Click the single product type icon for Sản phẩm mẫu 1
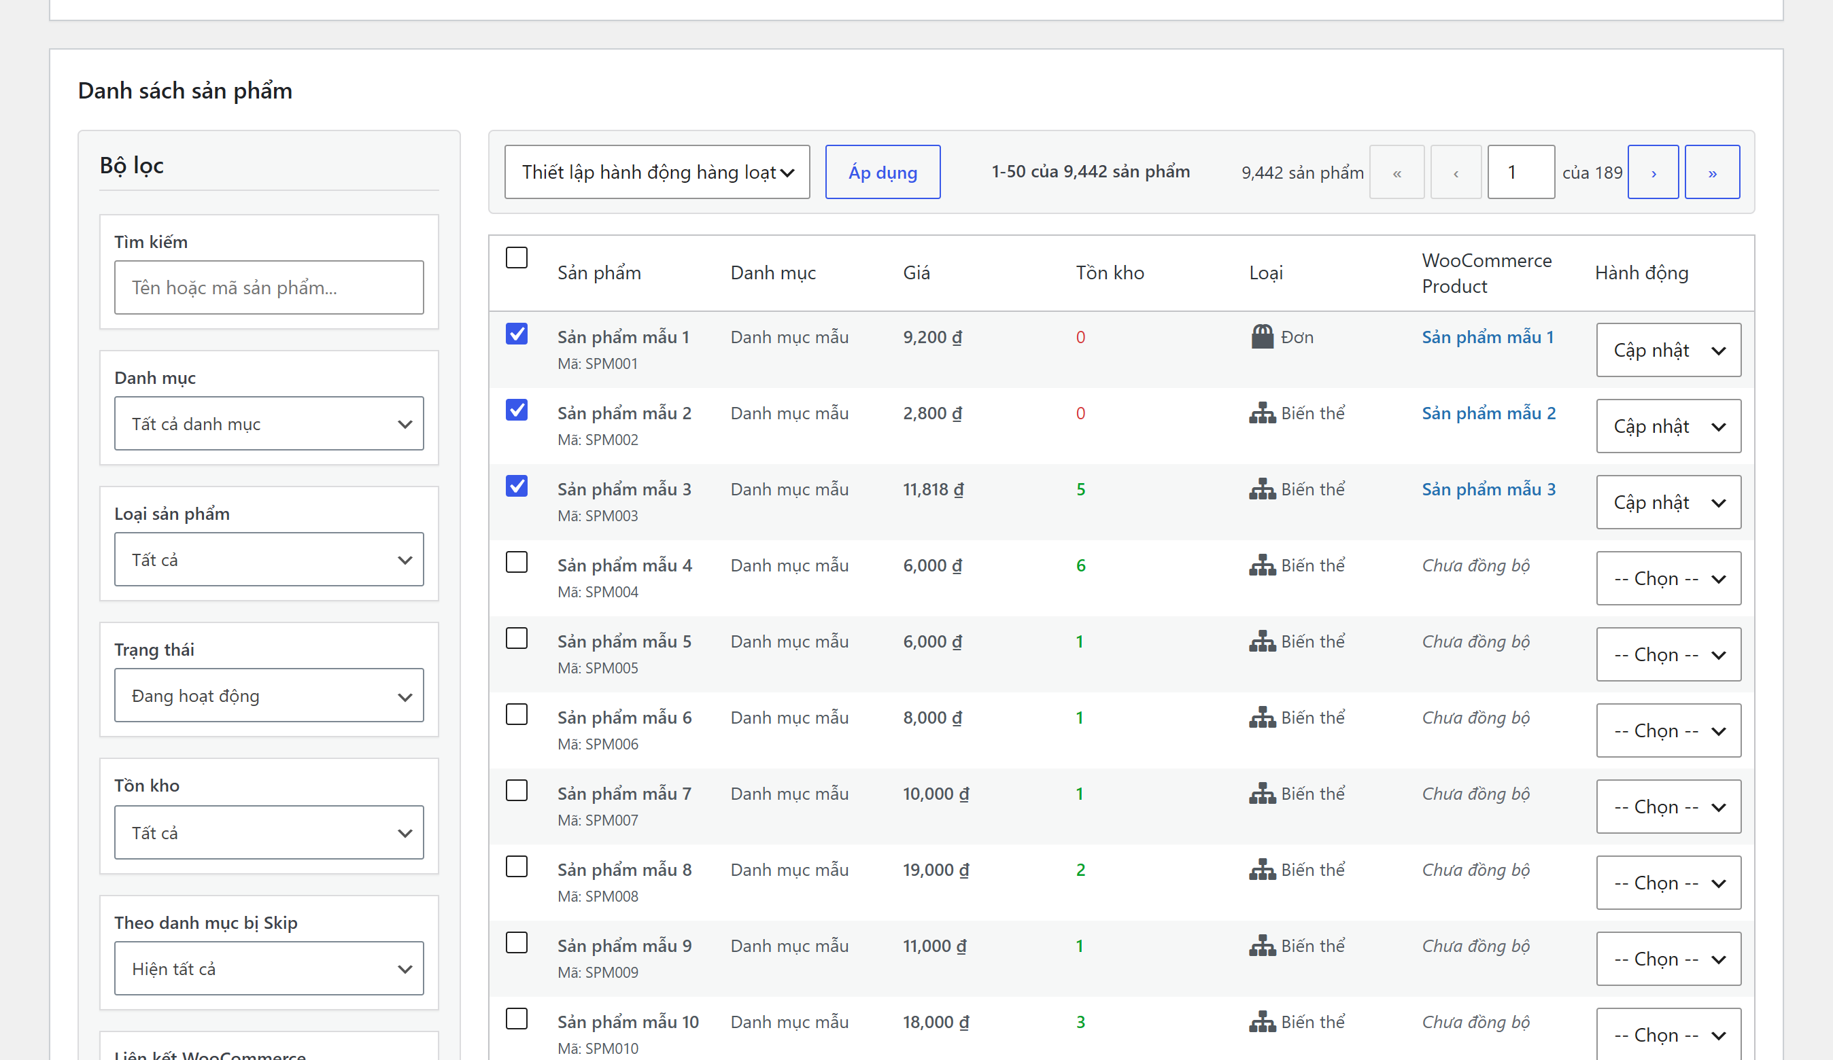The width and height of the screenshot is (1833, 1060). pyautogui.click(x=1262, y=336)
